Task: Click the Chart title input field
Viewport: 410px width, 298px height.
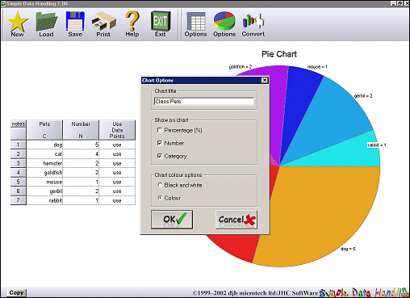Action: pyautogui.click(x=204, y=102)
